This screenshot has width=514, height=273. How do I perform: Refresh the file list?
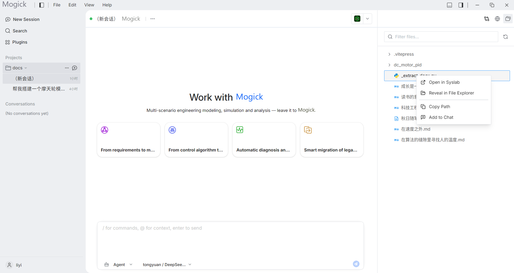505,37
